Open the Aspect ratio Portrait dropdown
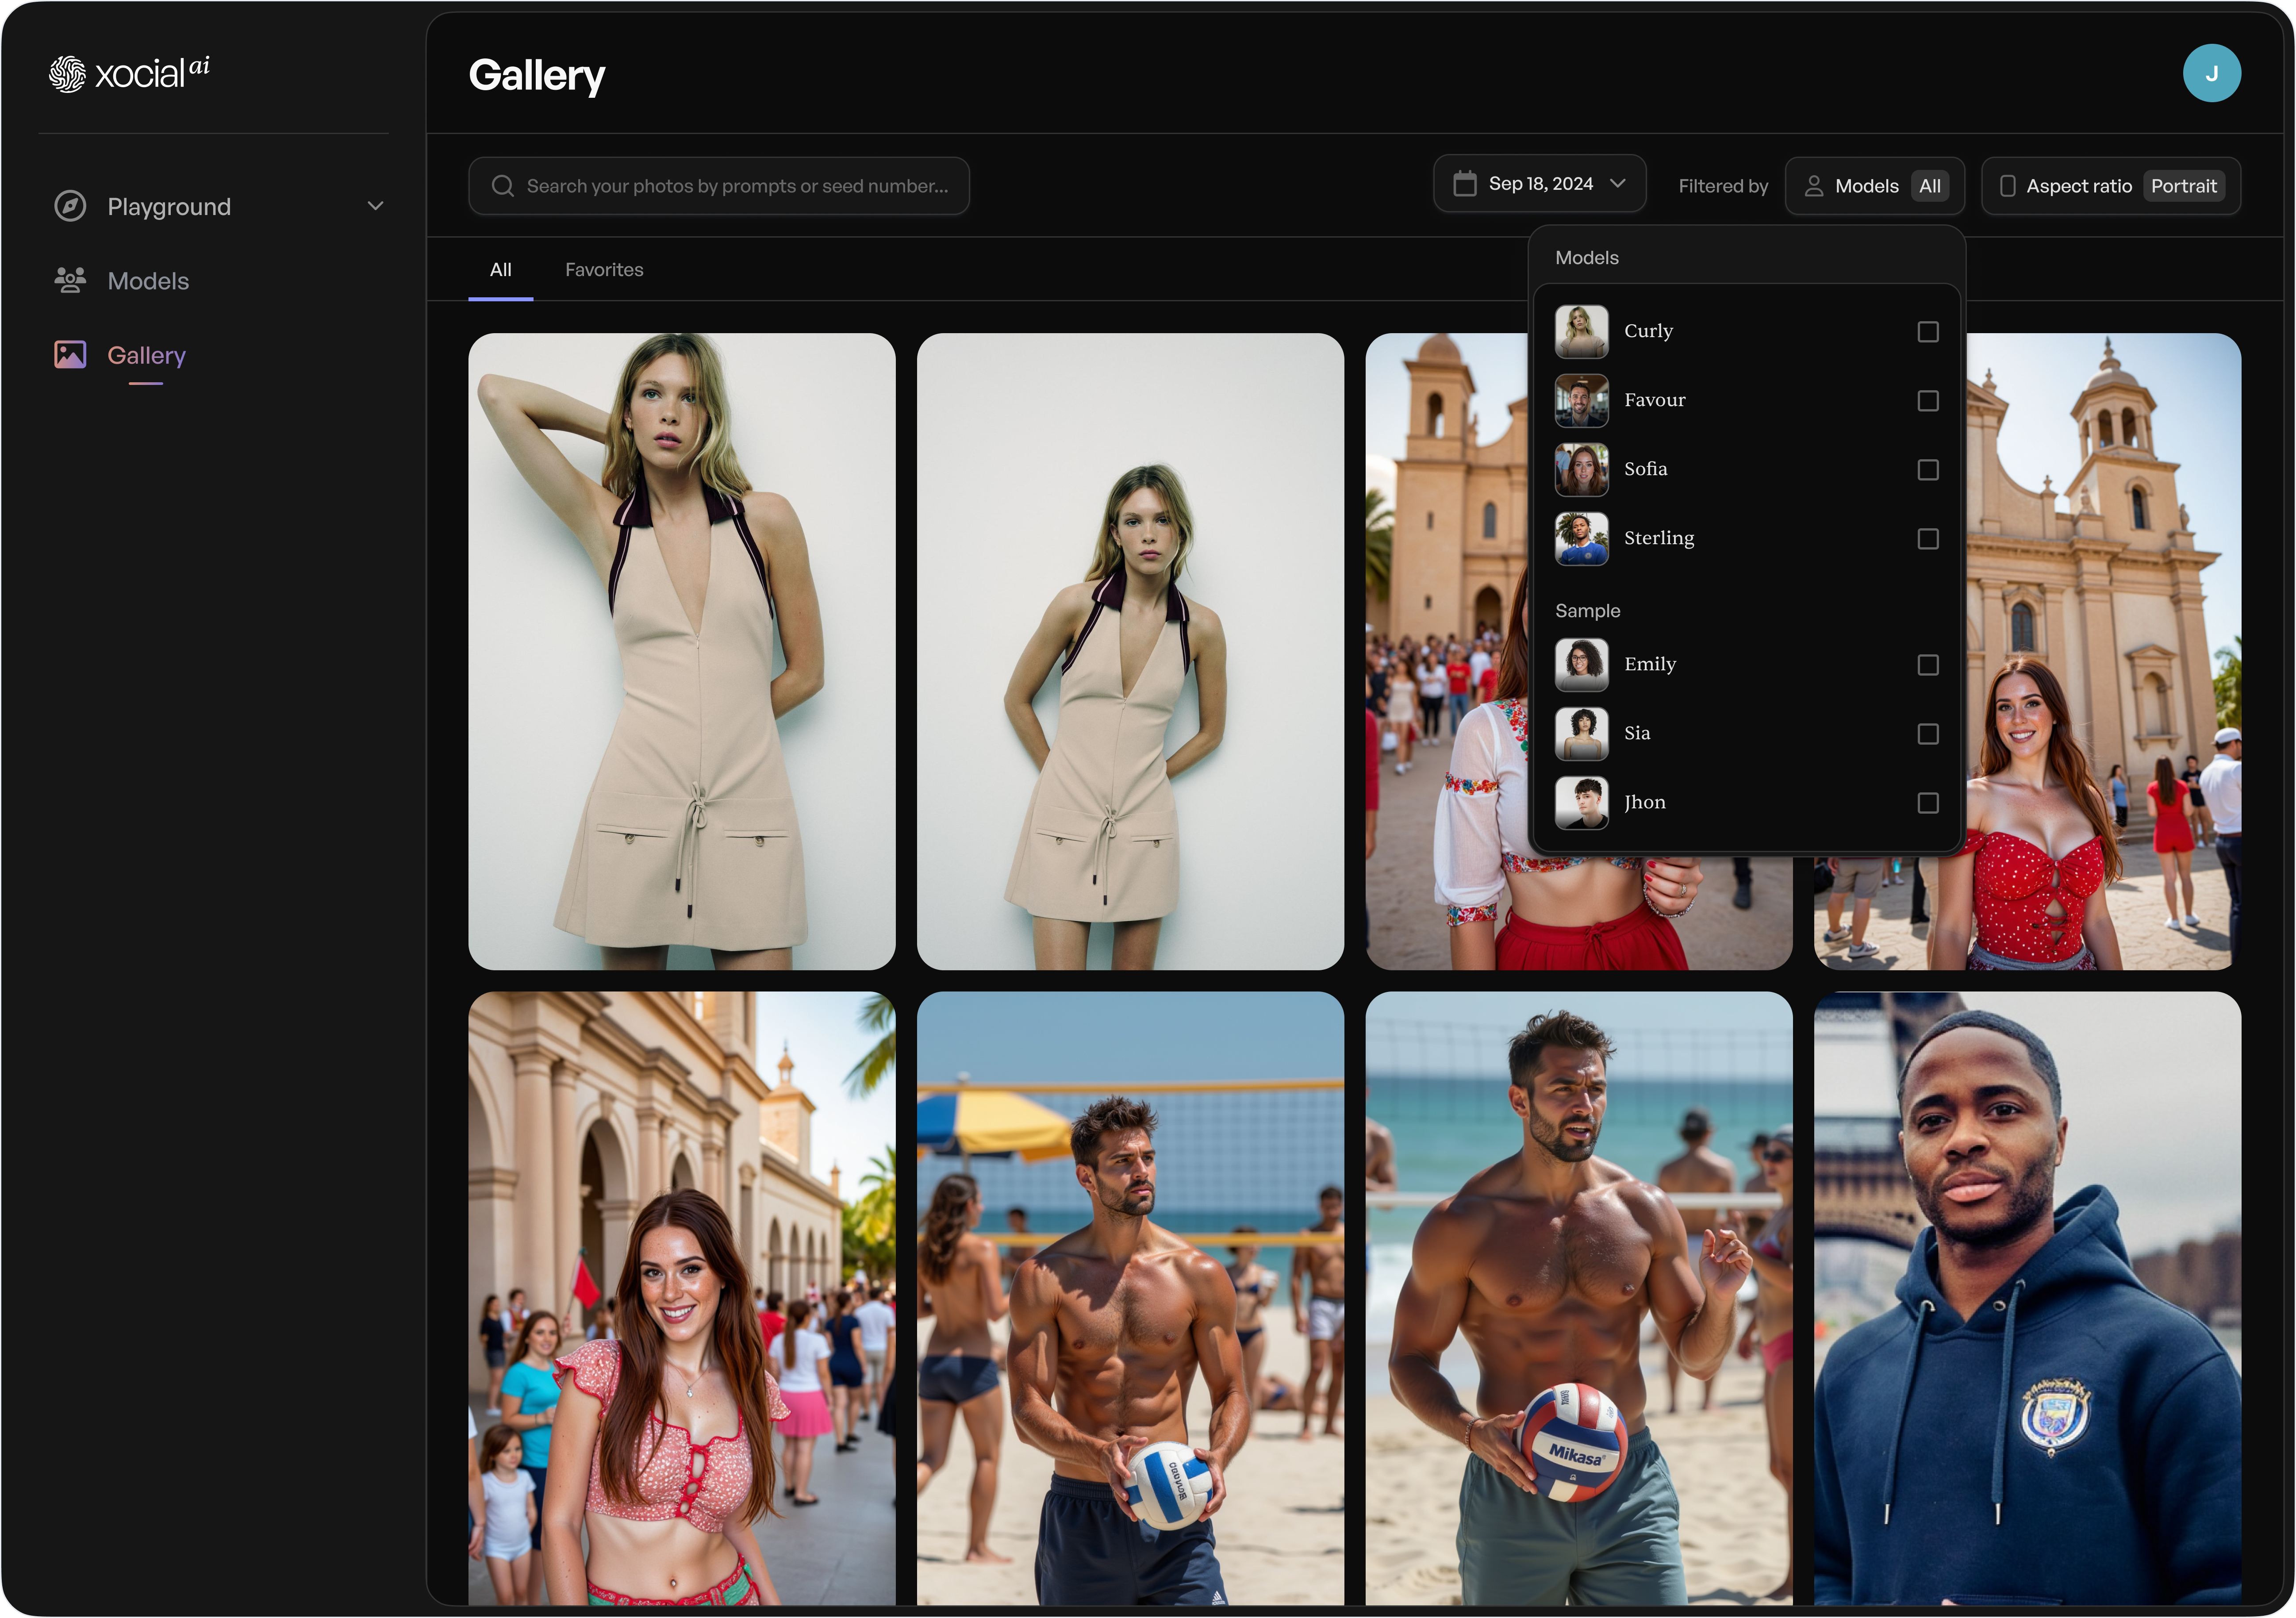The width and height of the screenshot is (2296, 1618). click(x=2110, y=186)
